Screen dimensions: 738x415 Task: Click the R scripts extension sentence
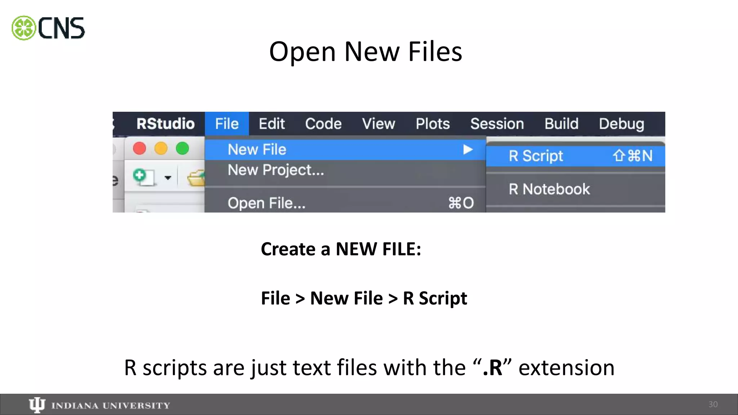(369, 368)
